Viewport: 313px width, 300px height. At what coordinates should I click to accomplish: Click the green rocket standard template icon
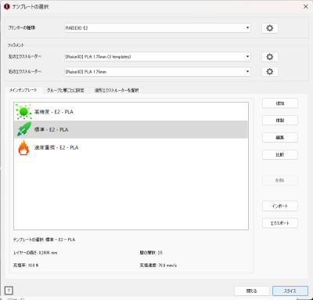pyautogui.click(x=24, y=129)
